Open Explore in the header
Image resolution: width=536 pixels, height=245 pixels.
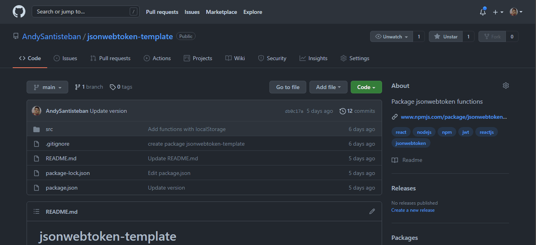coord(253,12)
